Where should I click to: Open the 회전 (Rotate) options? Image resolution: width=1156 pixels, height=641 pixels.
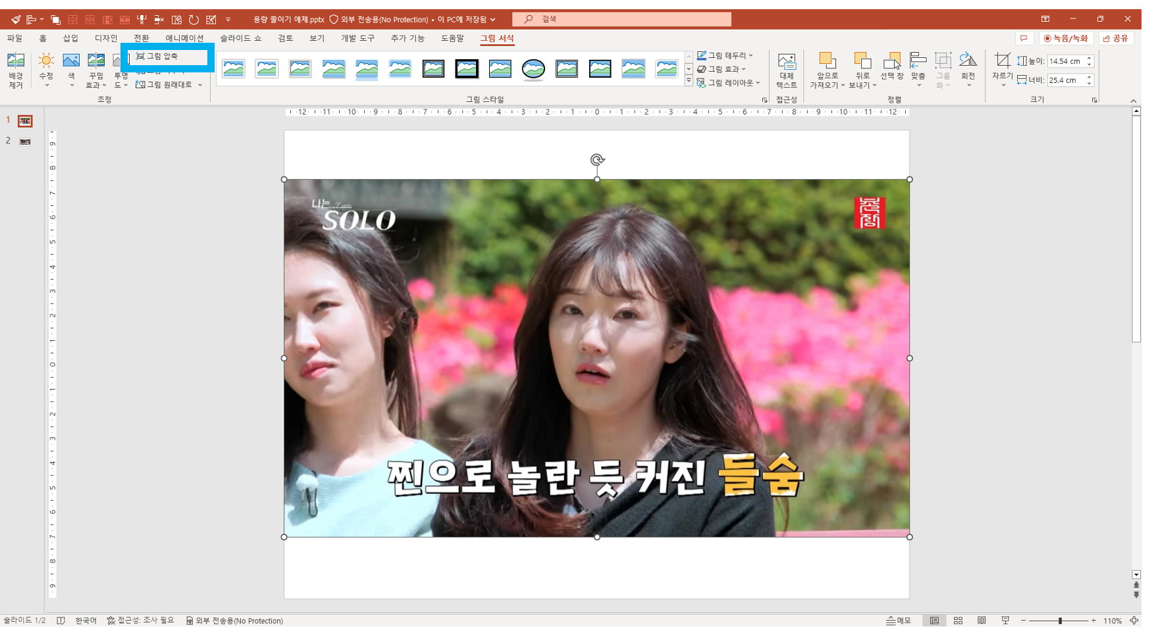pos(968,70)
